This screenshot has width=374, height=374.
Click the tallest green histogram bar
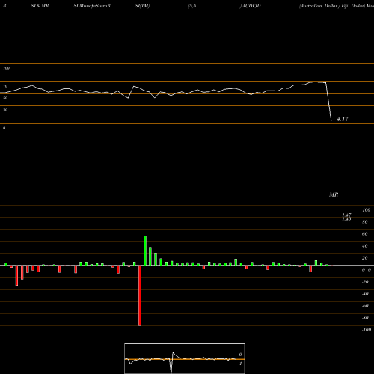click(x=145, y=251)
